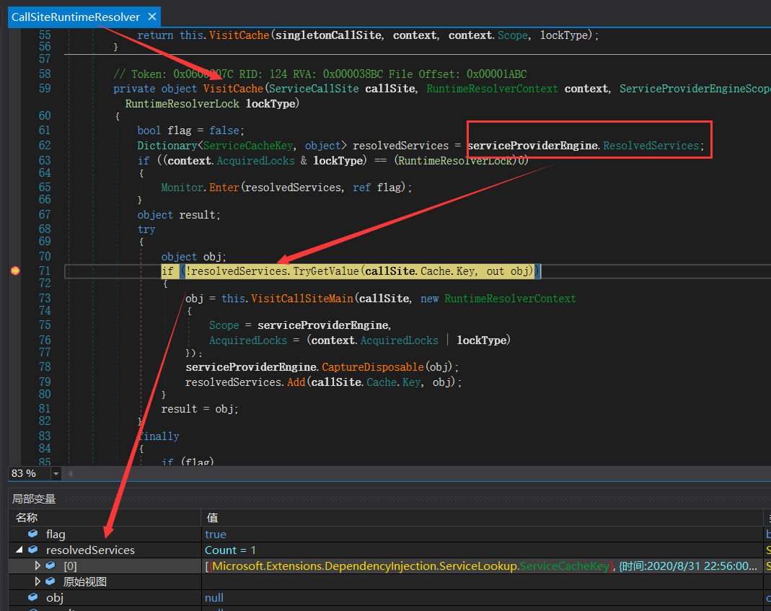Expand the [0] dictionary entry
771x611 pixels.
click(x=38, y=566)
